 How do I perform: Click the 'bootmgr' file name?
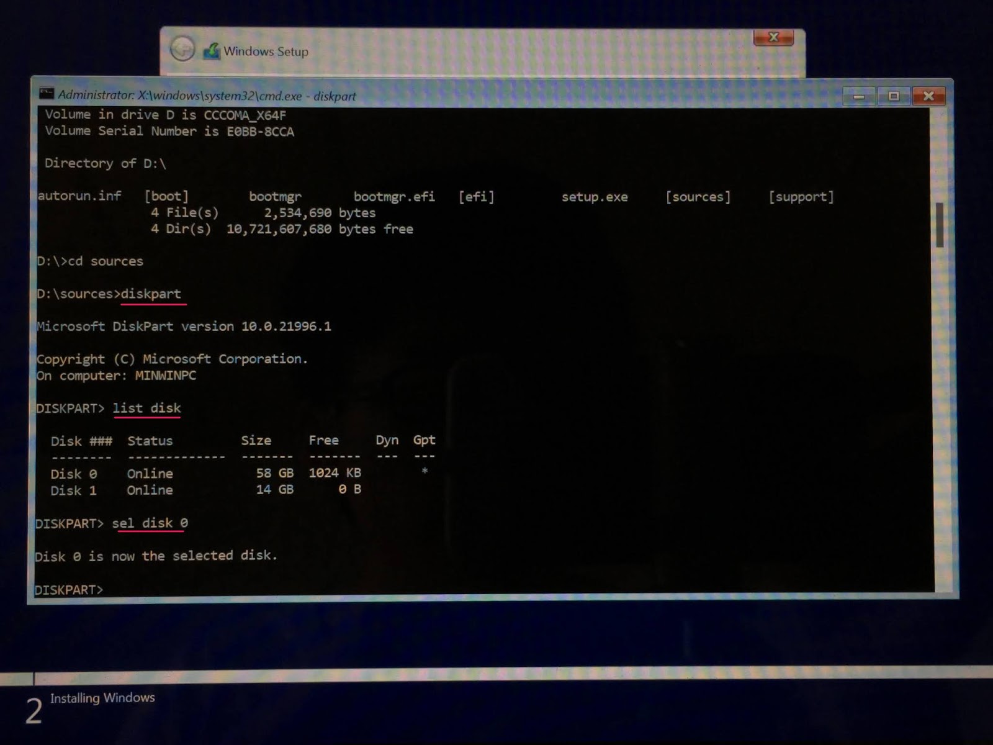pos(275,197)
